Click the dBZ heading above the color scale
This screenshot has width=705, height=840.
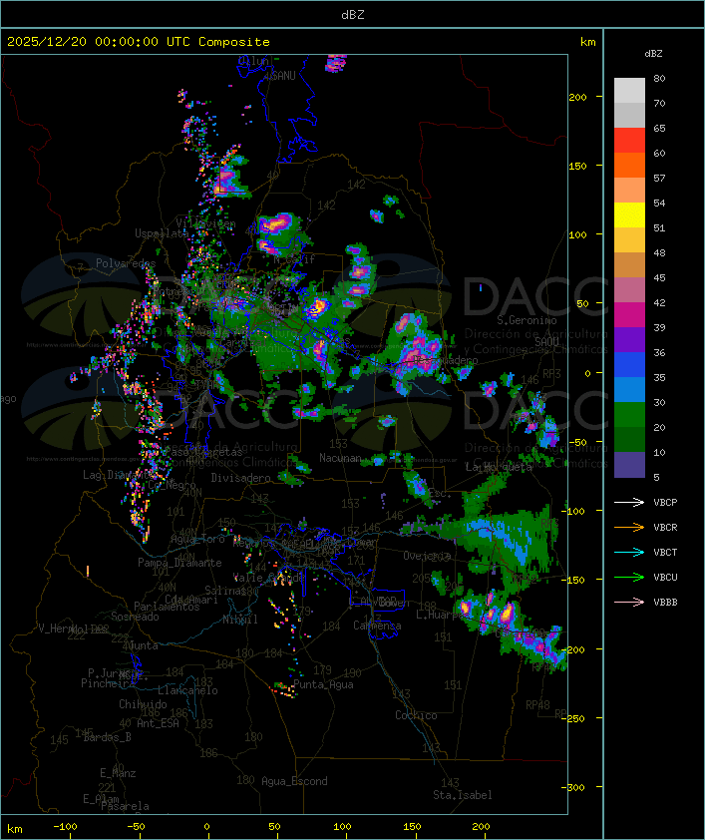(653, 54)
